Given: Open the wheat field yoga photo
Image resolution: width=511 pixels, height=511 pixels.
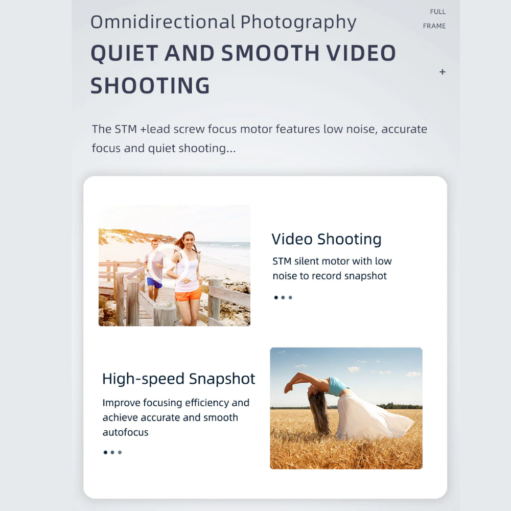Looking at the screenshot, I should (346, 408).
